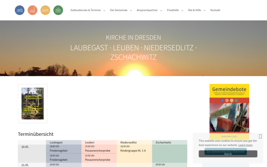Open the Ansprechpartner menu
The height and width of the screenshot is (167, 267).
(147, 10)
